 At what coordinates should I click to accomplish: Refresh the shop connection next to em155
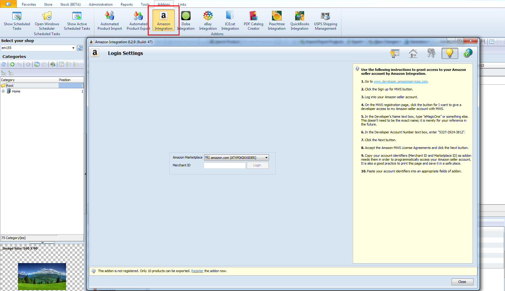(80, 48)
